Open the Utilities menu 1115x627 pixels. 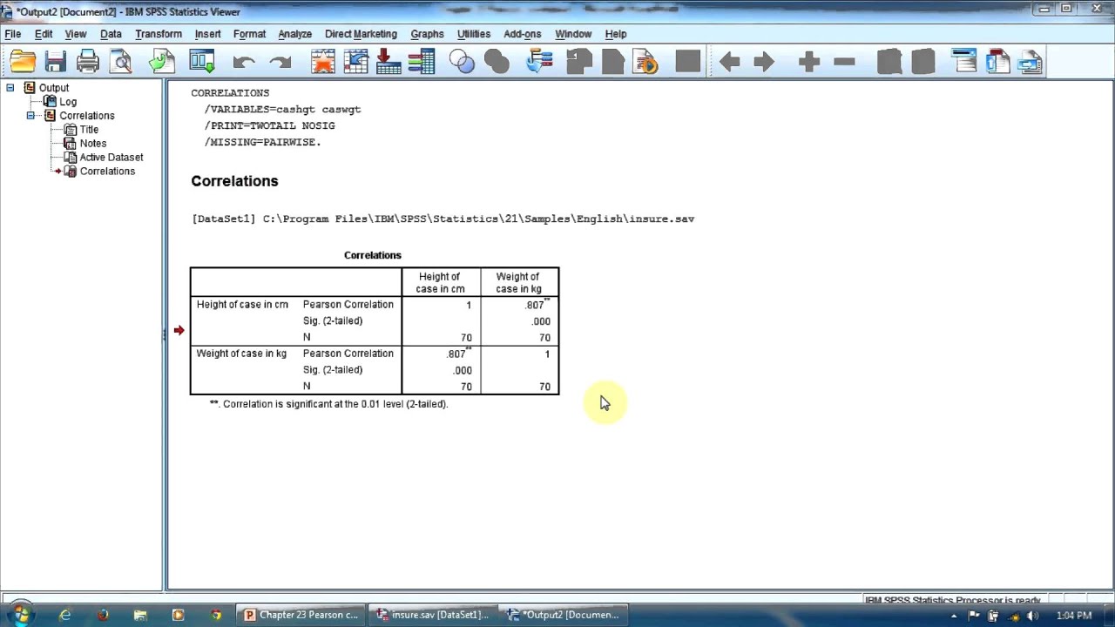(x=474, y=34)
